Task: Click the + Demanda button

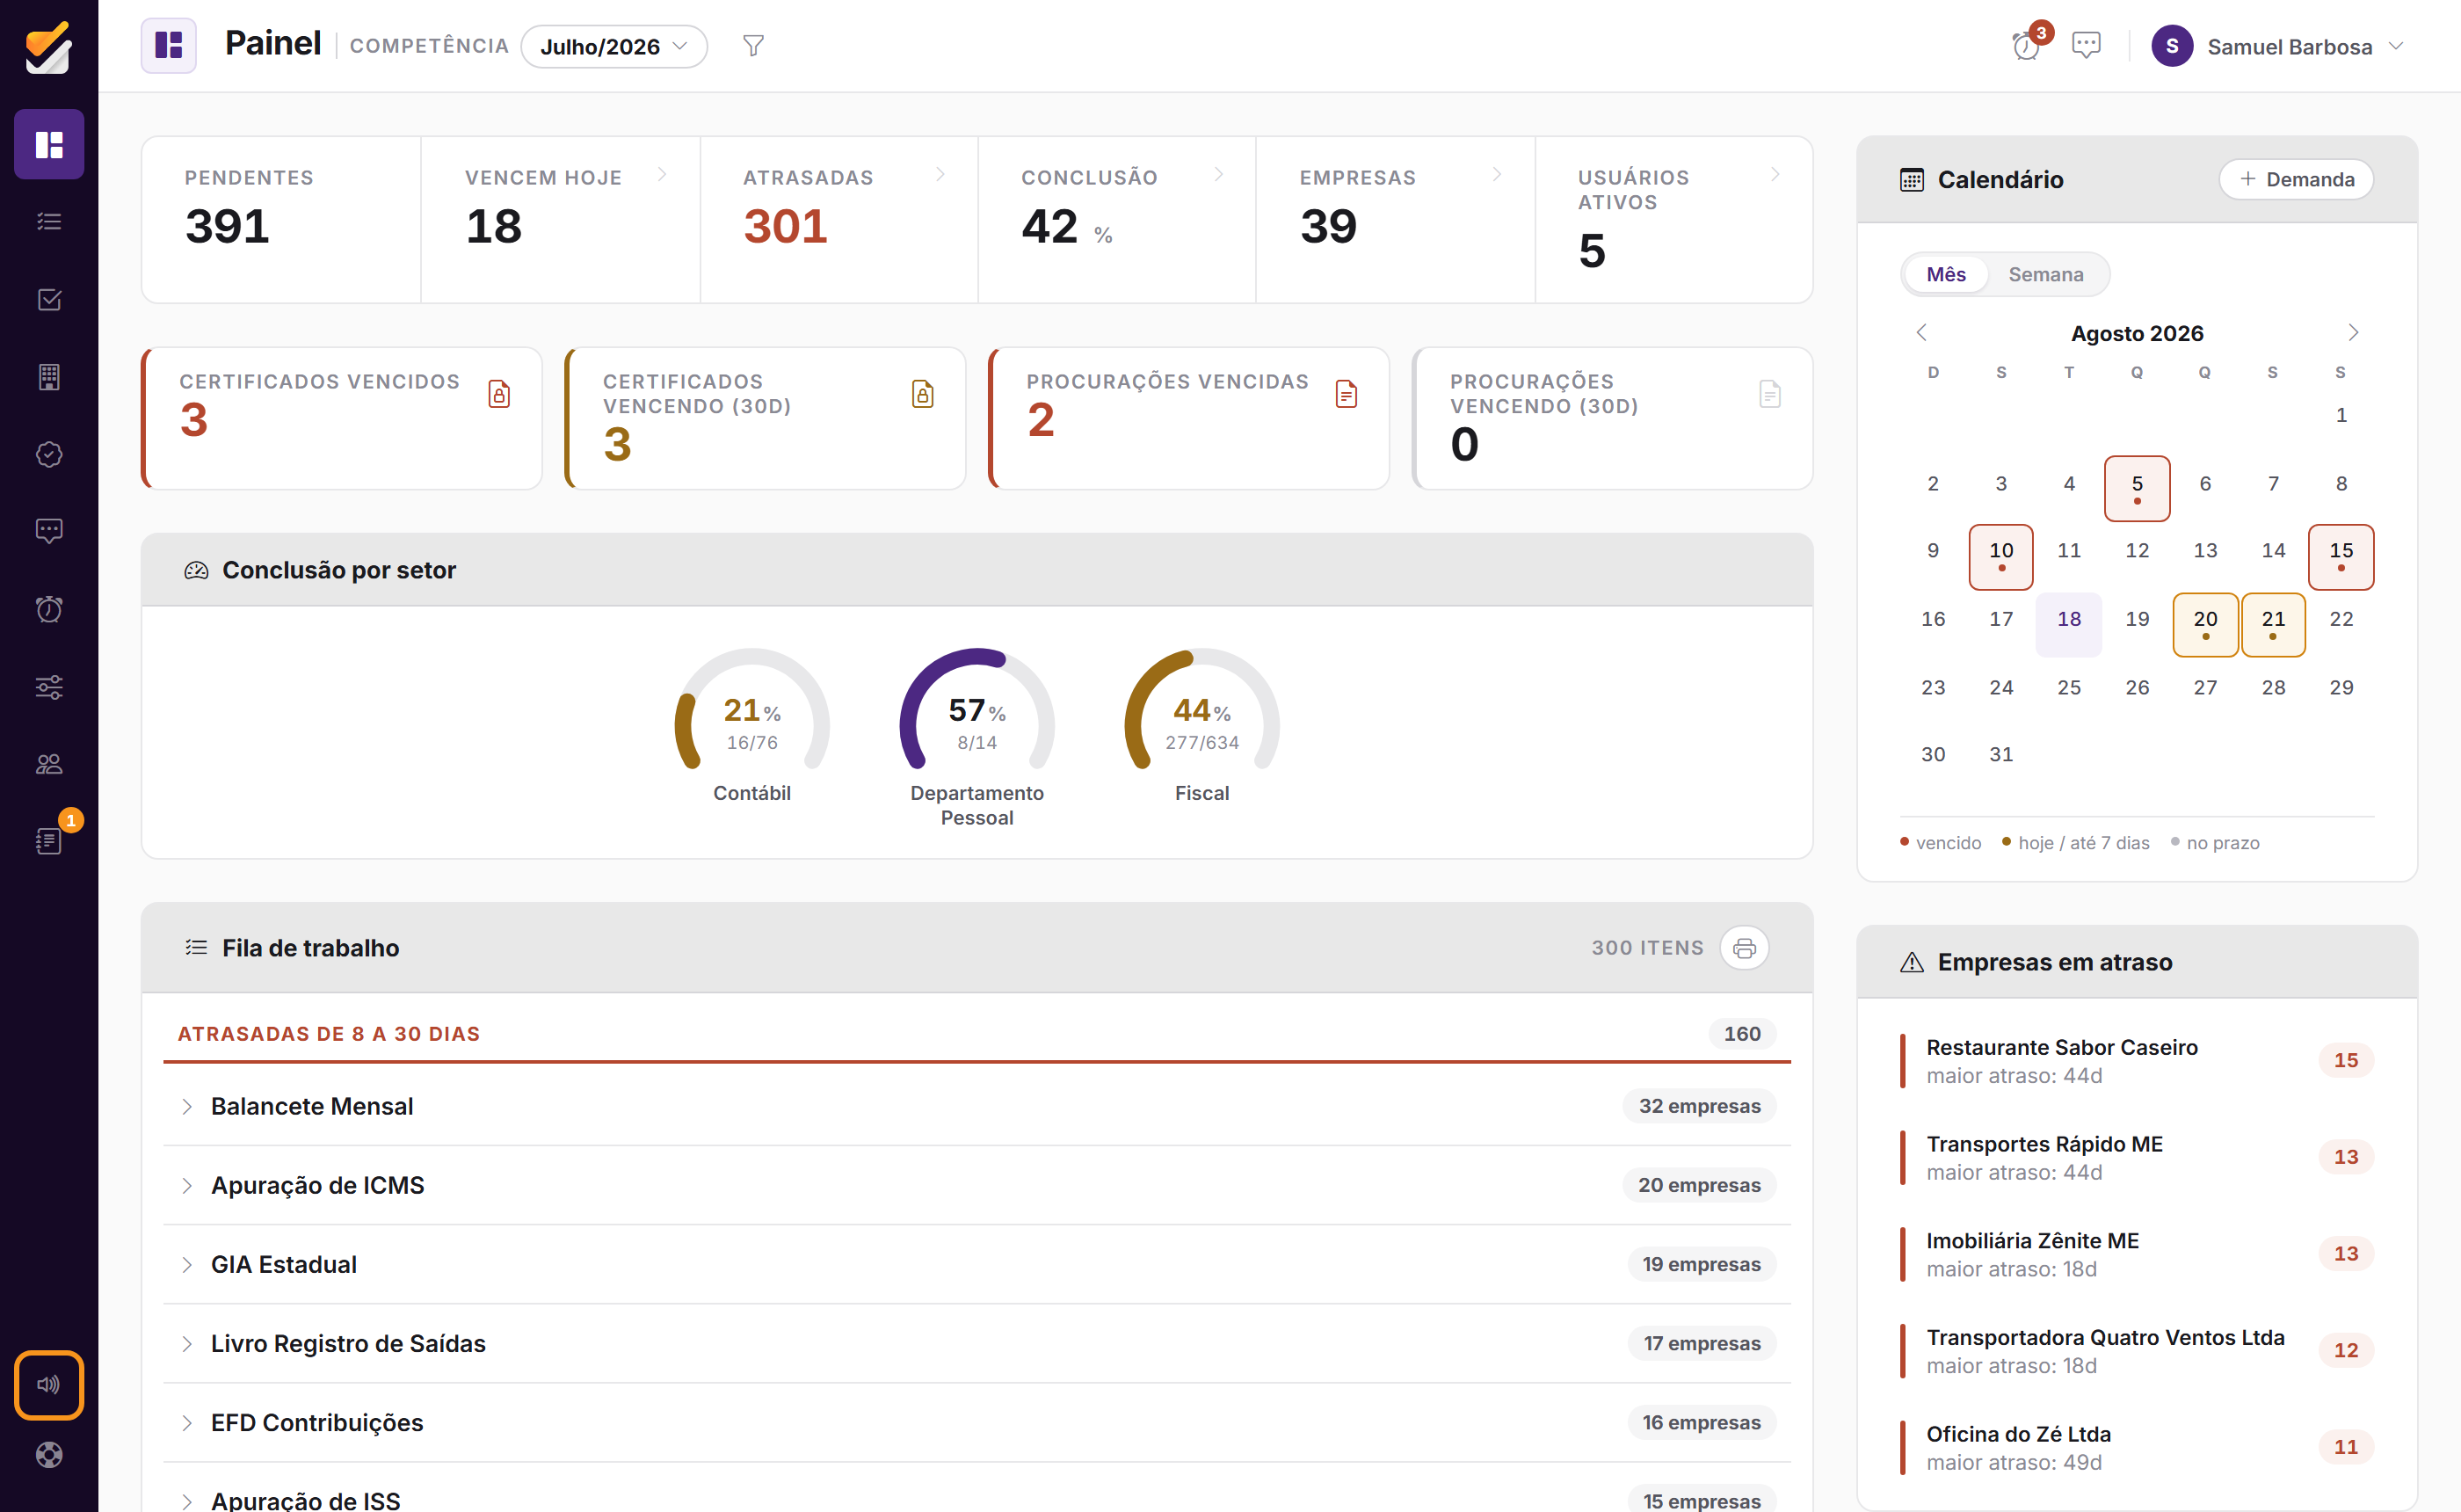Action: point(2296,179)
